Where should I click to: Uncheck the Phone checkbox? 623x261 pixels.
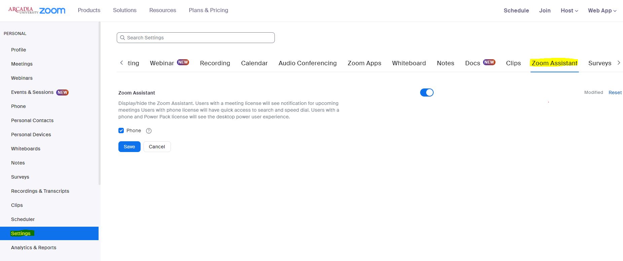point(121,130)
